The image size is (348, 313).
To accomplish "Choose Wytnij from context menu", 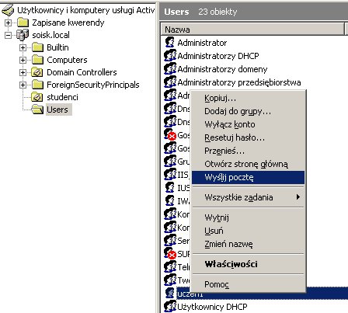I will click(248, 217).
